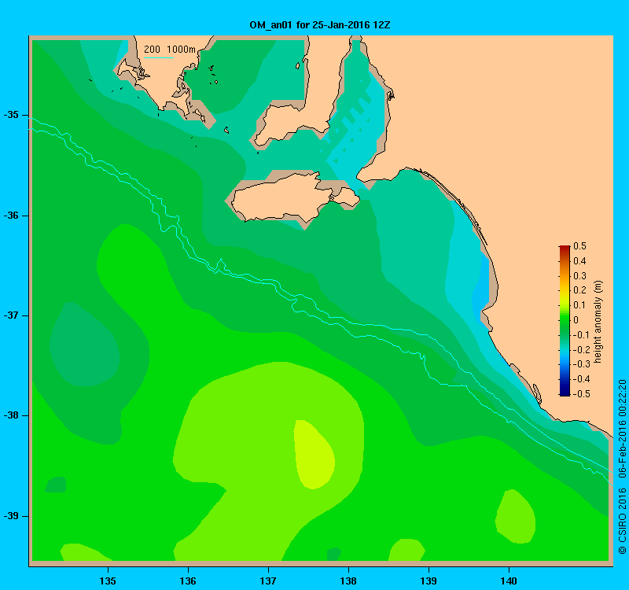
Task: Click the -38 latitude axis label
Action: [x=11, y=415]
